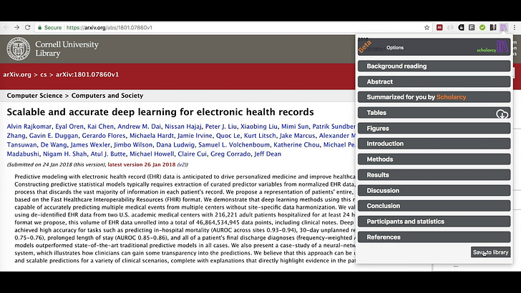Viewport: 521px width, 293px height.
Task: Expand Participants and statistics section
Action: (x=434, y=222)
